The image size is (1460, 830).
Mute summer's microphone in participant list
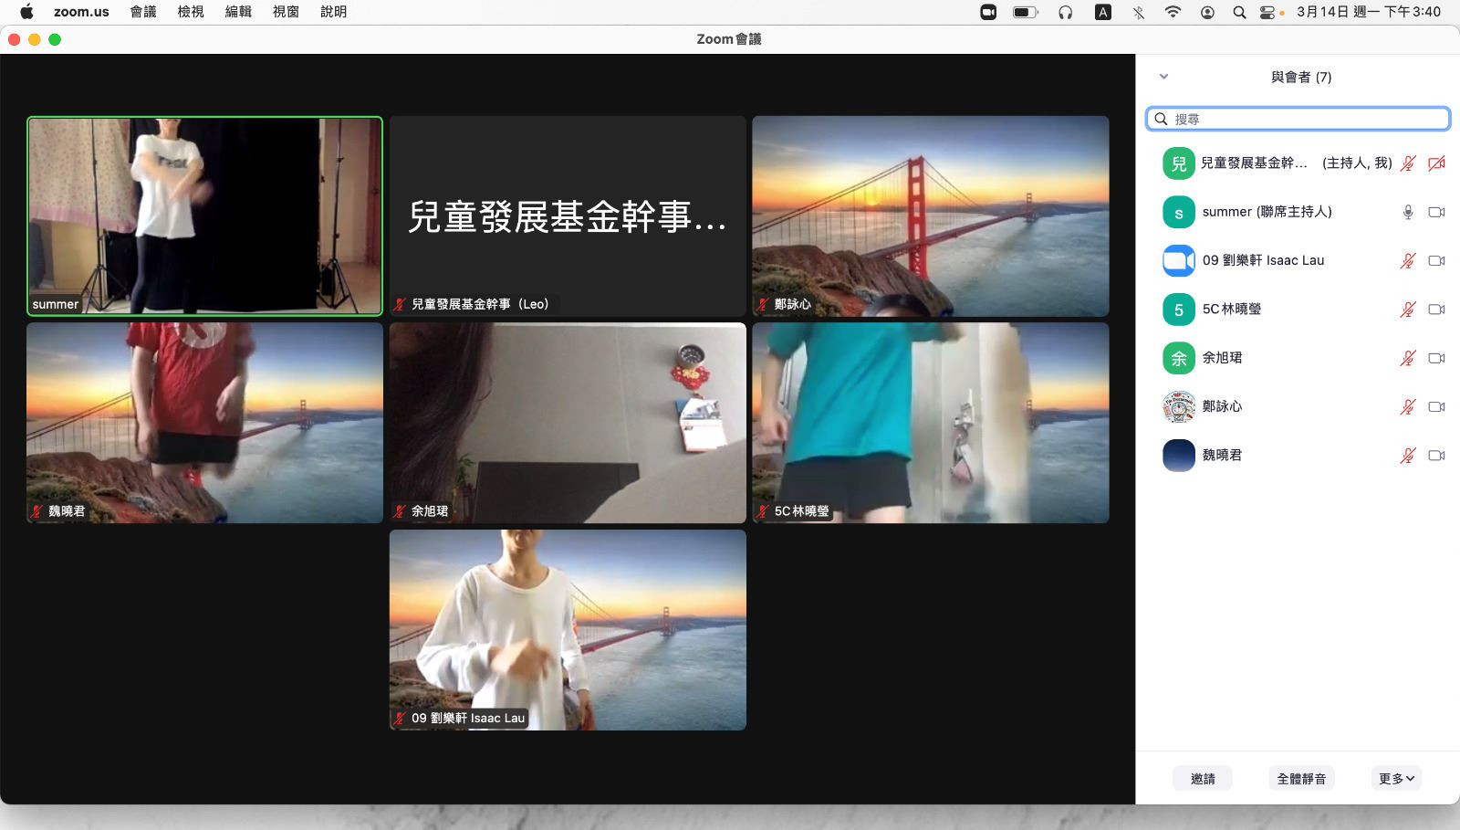pyautogui.click(x=1408, y=212)
